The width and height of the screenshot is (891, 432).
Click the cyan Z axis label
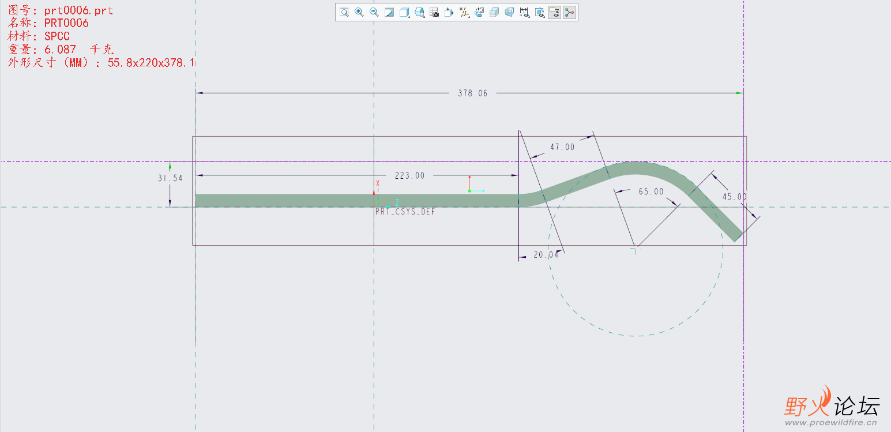[x=397, y=202]
